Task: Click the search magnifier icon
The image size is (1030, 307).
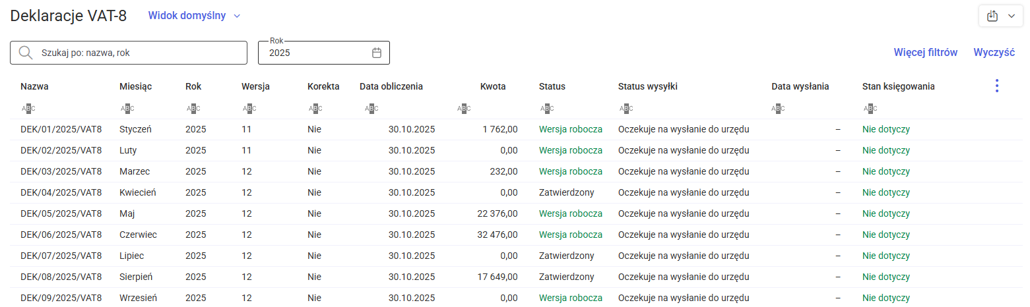Action: tap(26, 53)
